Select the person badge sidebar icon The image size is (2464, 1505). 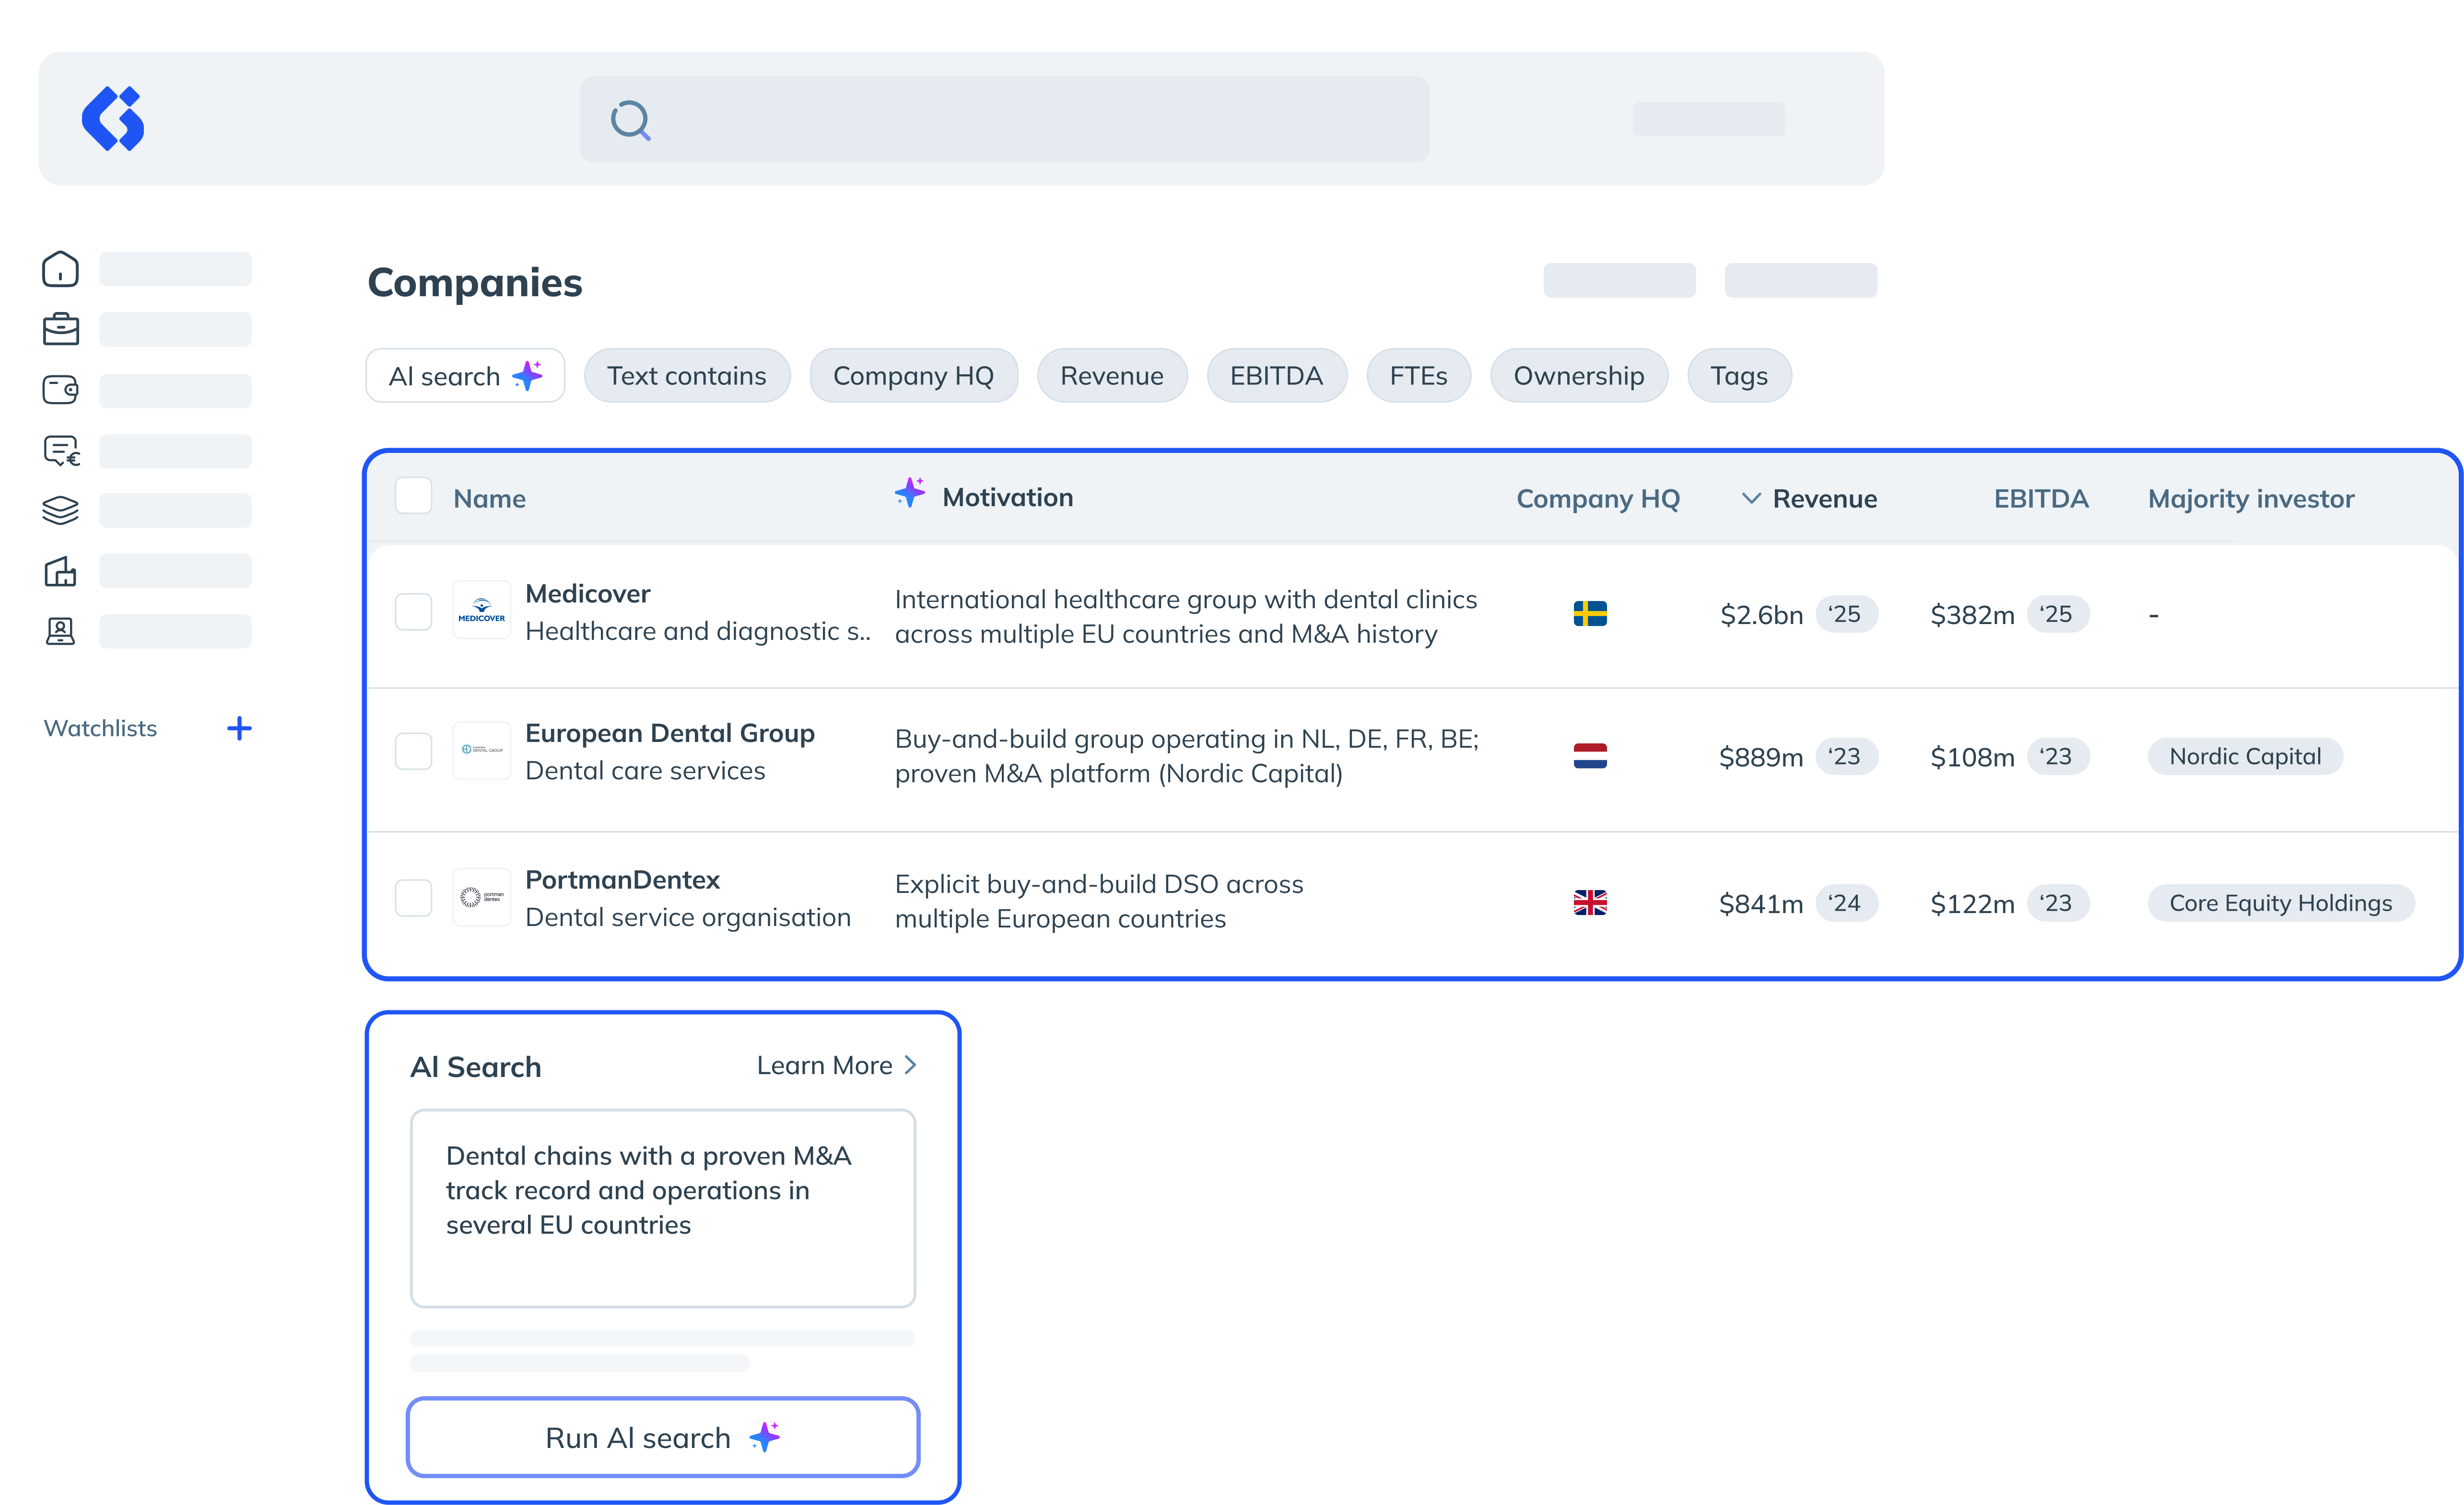point(60,631)
